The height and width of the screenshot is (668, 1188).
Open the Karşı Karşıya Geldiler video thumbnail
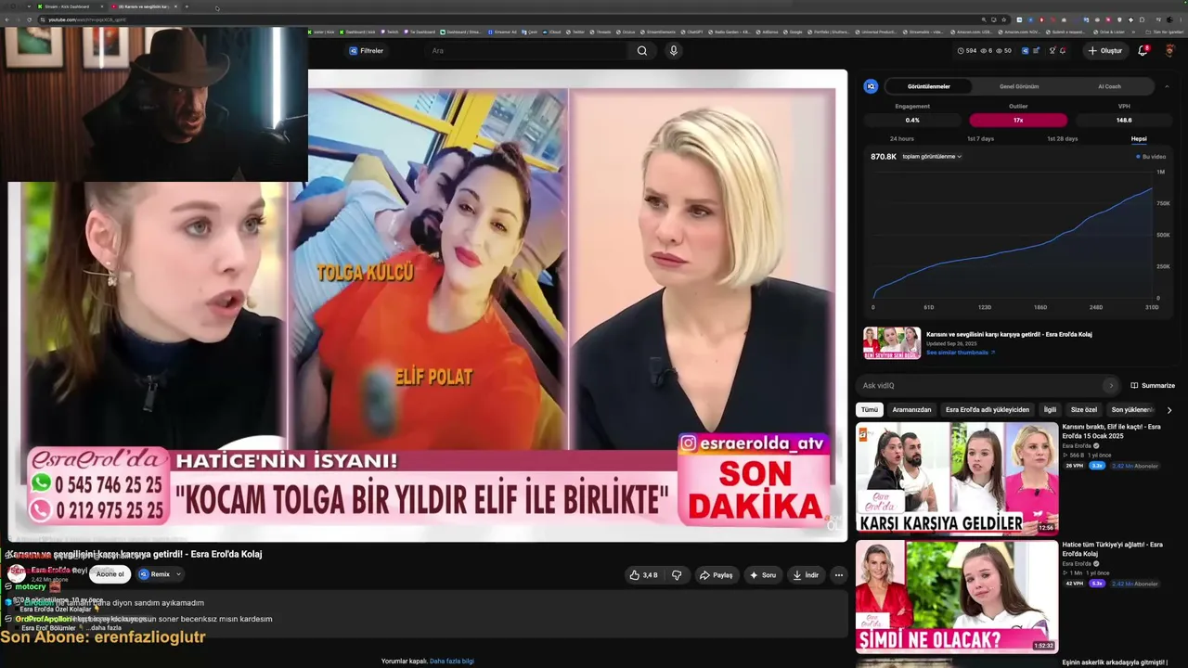tap(957, 479)
